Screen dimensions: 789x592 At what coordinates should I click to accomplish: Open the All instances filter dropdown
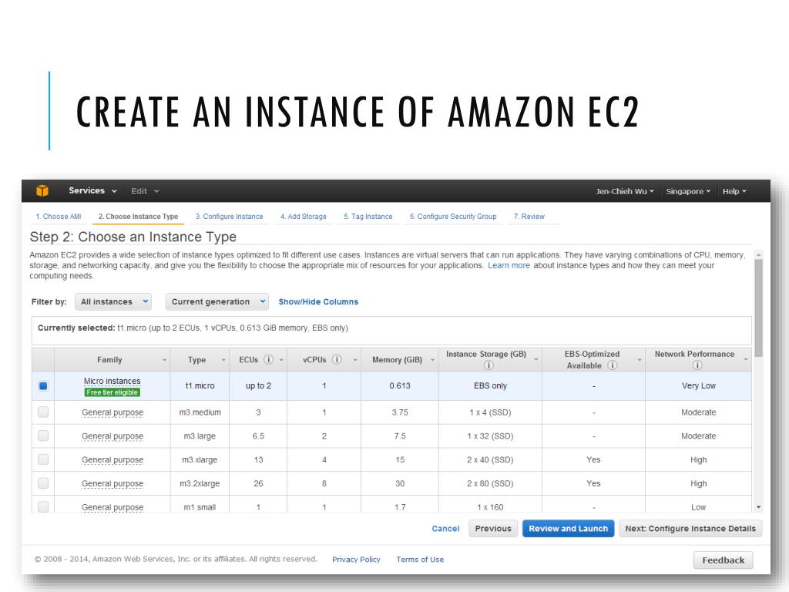coord(113,301)
